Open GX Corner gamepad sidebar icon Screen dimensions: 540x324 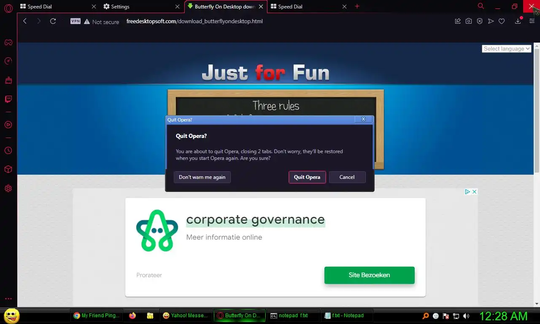(x=8, y=43)
